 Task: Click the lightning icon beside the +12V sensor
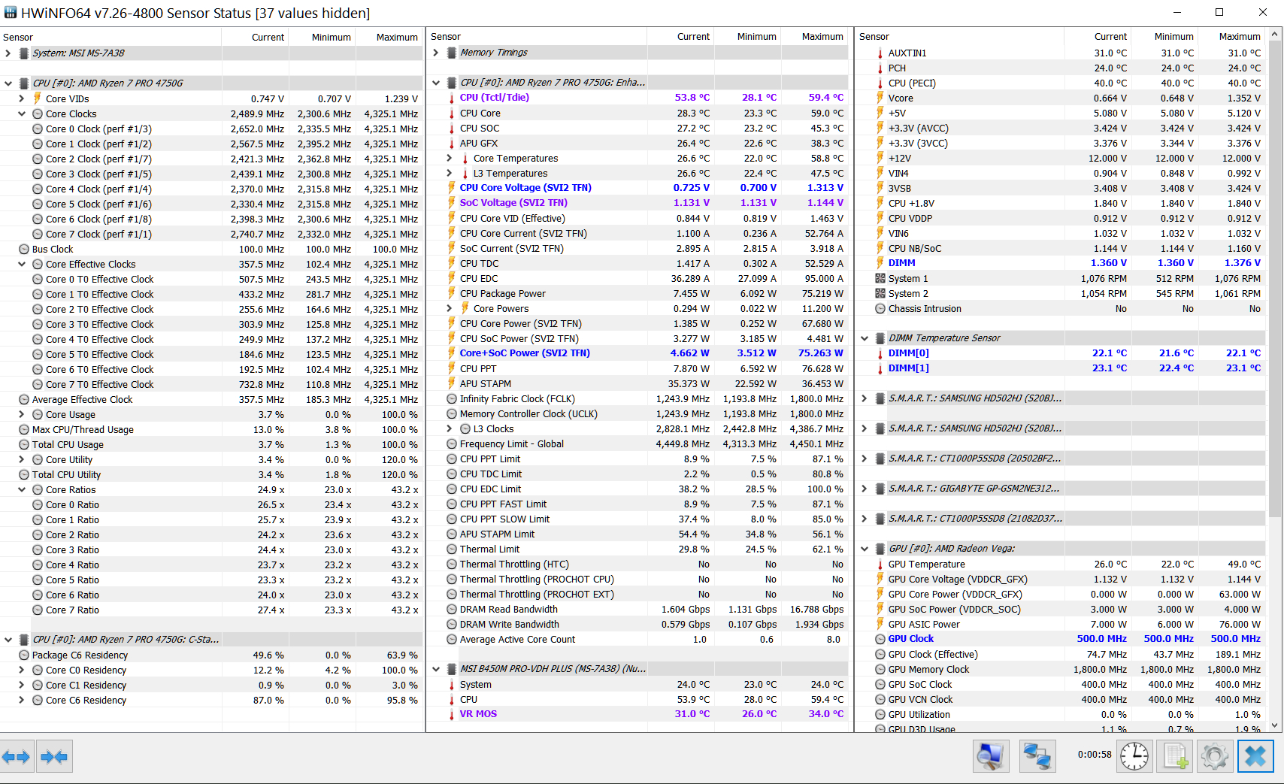pos(880,158)
